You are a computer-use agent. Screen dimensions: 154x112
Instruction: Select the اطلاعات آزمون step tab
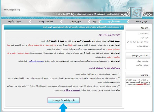(x=114, y=22)
